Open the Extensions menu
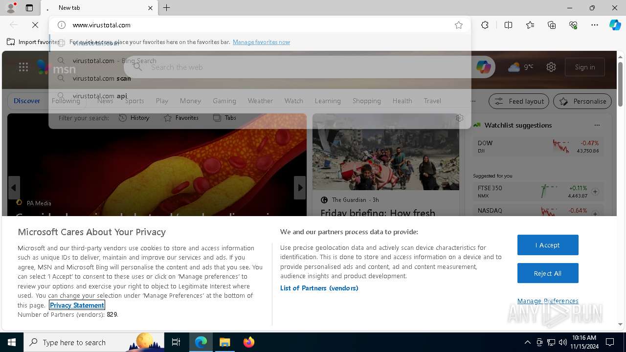This screenshot has height=352, width=626. point(485,25)
